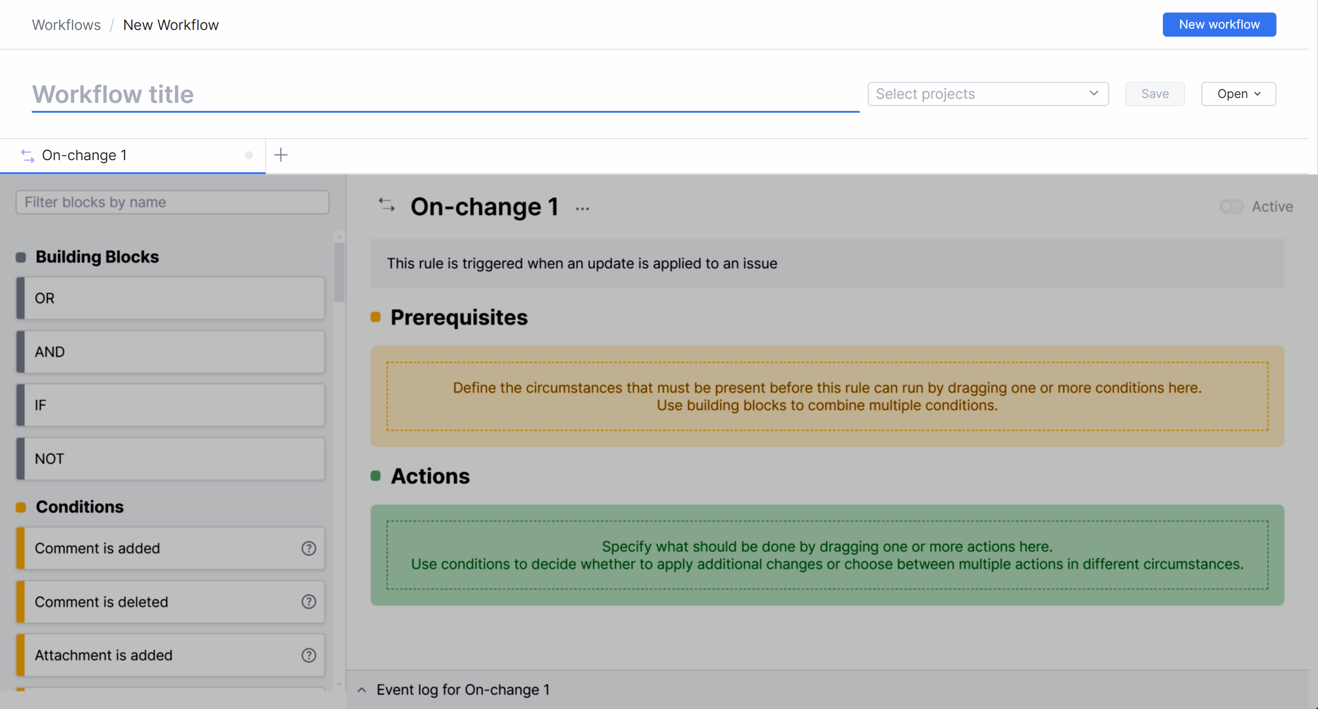The width and height of the screenshot is (1318, 709).
Task: Open the Select projects dropdown
Action: pos(988,93)
